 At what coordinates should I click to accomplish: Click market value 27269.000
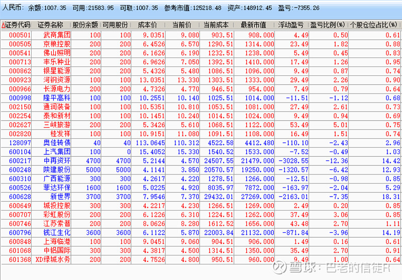point(257,197)
